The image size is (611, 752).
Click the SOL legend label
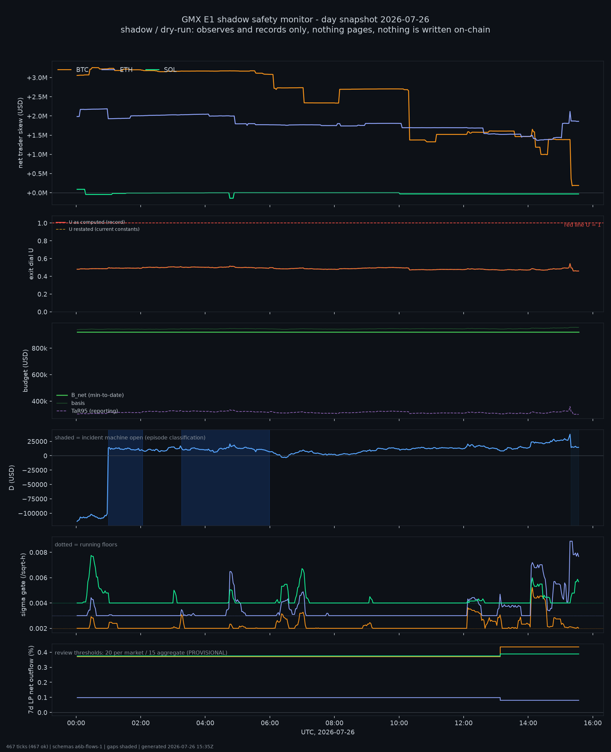click(x=170, y=70)
